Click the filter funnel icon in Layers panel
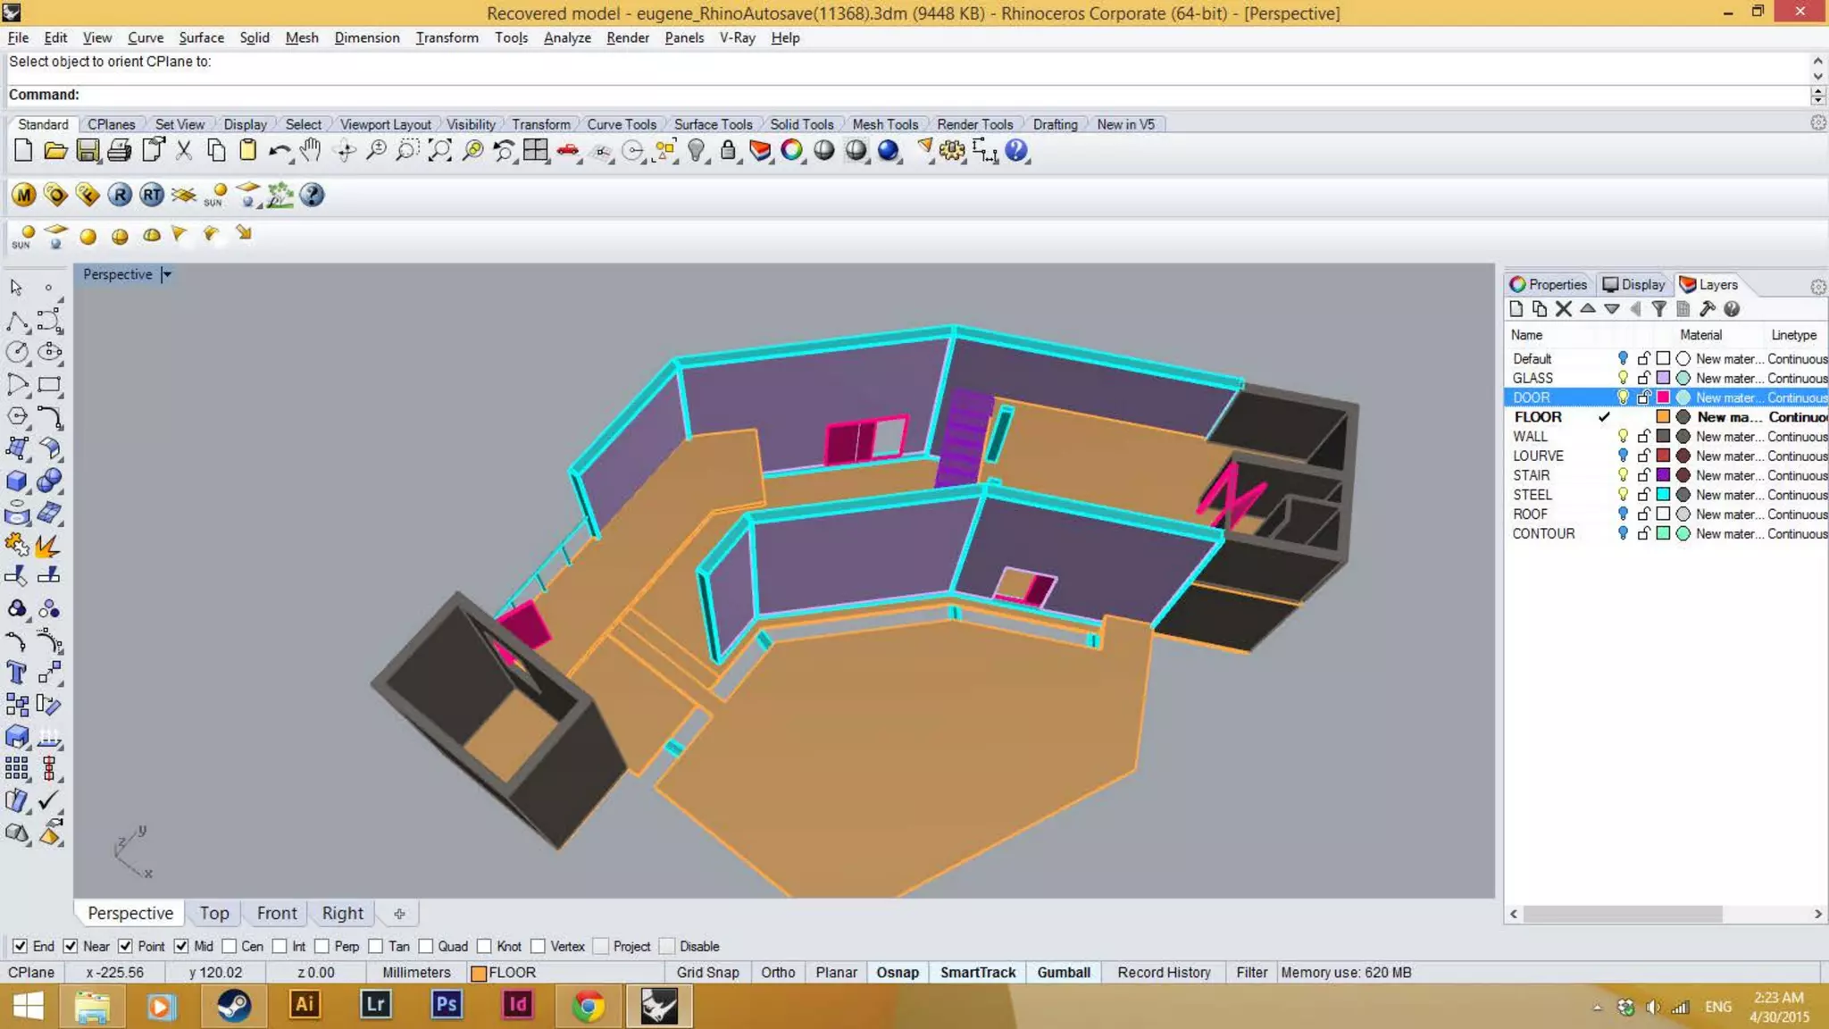1829x1029 pixels. (1658, 309)
